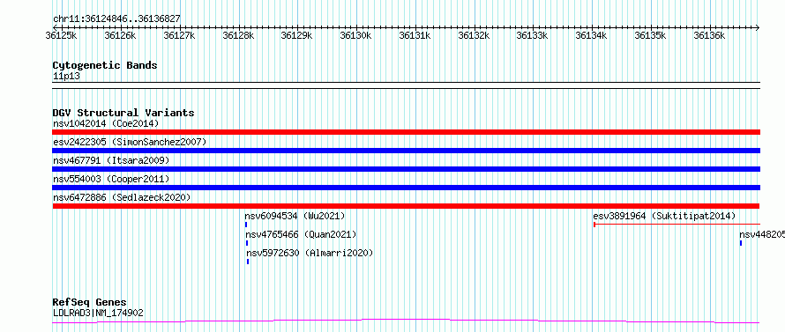This screenshot has width=785, height=332.
Task: Open the nsv467791 (Itsara2009) label
Action: (x=111, y=160)
